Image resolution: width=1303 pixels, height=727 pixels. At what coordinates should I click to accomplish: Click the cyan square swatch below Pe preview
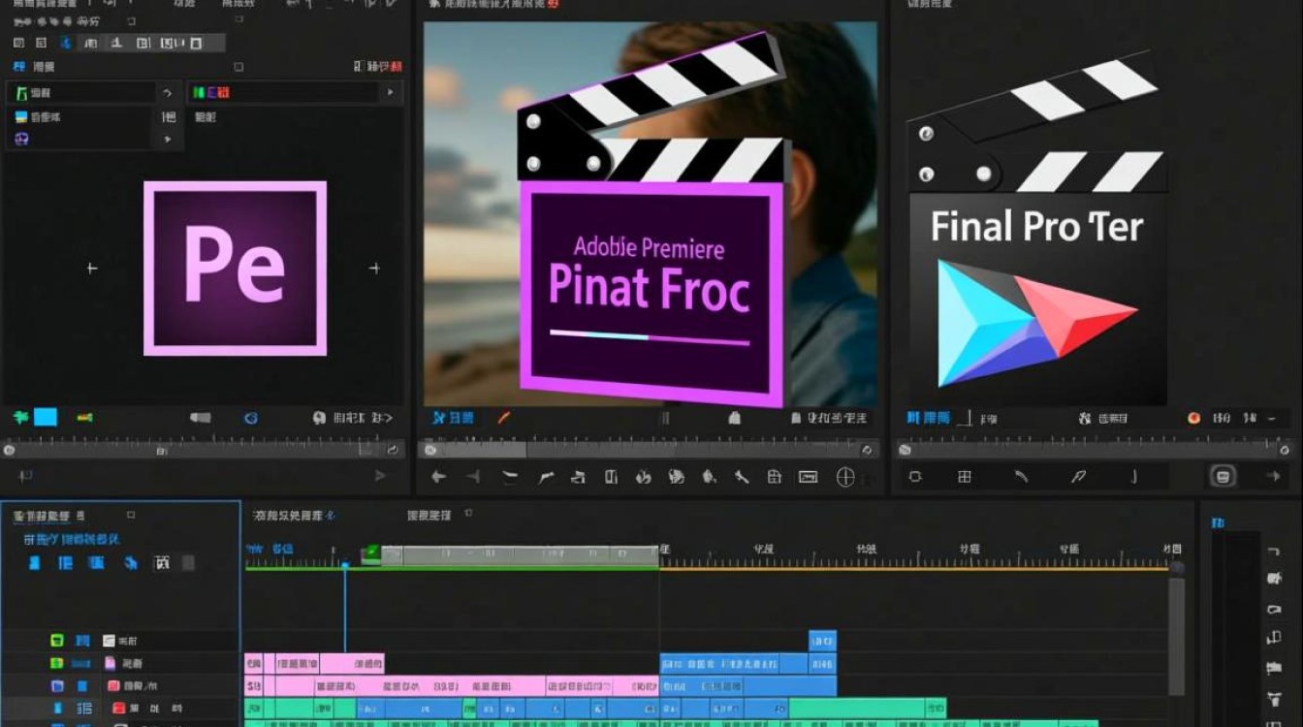(x=46, y=418)
